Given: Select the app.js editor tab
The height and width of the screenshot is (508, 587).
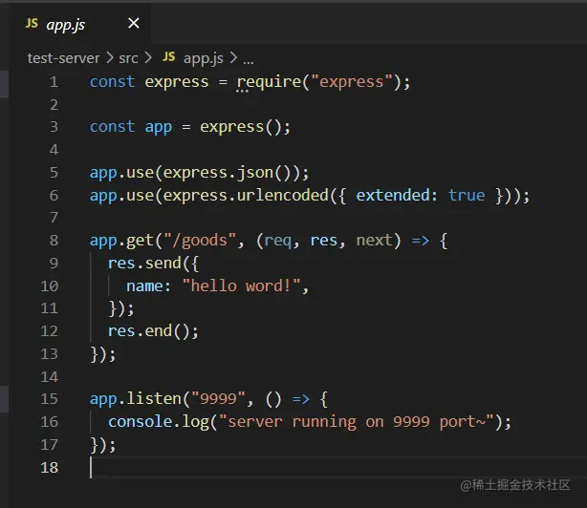Looking at the screenshot, I should point(79,24).
